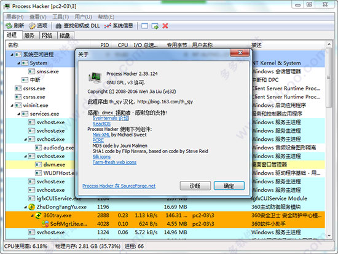Click the smss.exe process icon
338x254 pixels.
click(31, 71)
